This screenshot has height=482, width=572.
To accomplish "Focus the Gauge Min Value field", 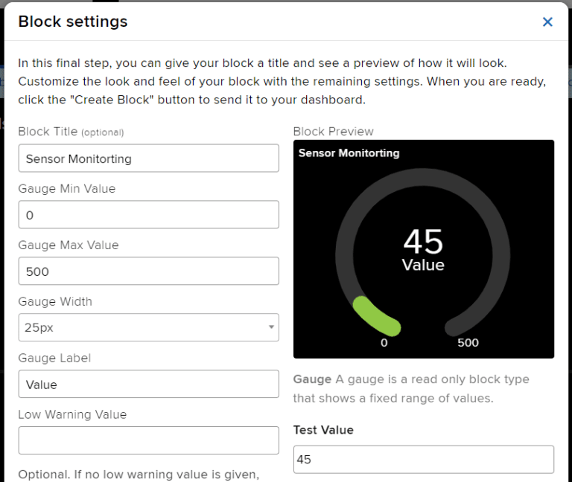I will point(148,215).
